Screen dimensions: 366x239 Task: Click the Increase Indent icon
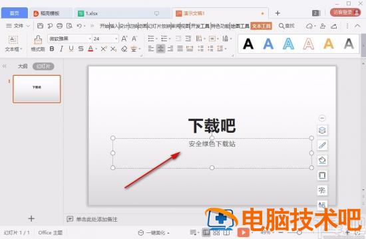188,39
